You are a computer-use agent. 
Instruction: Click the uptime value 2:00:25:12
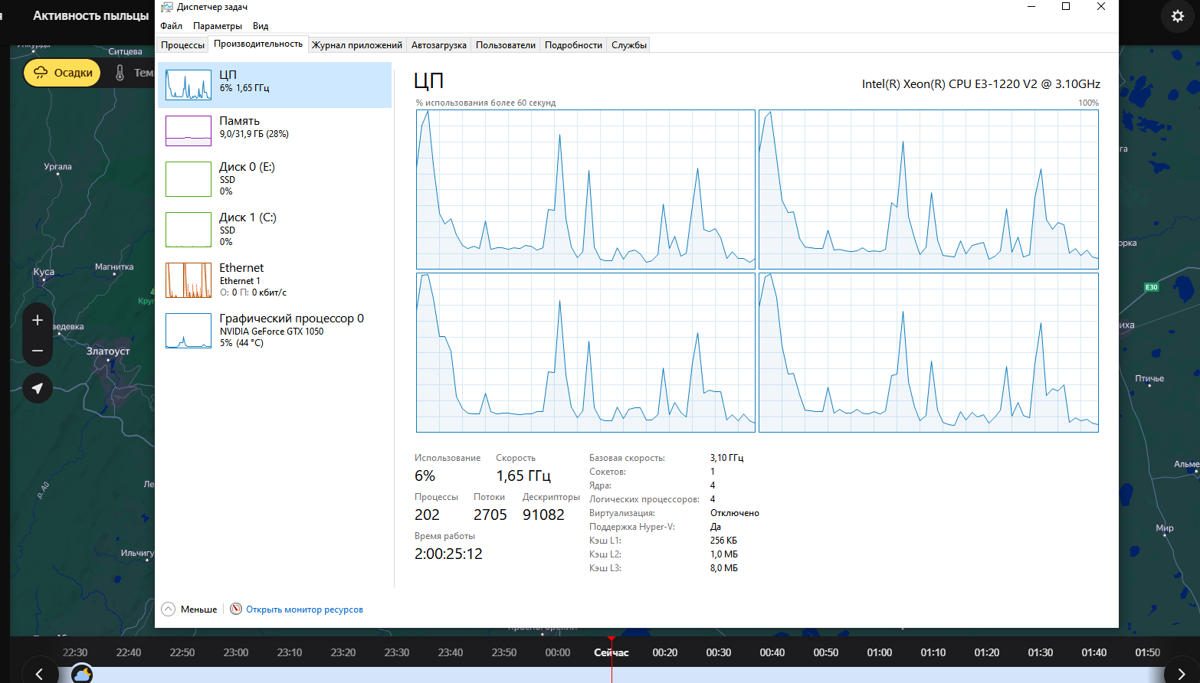(448, 554)
